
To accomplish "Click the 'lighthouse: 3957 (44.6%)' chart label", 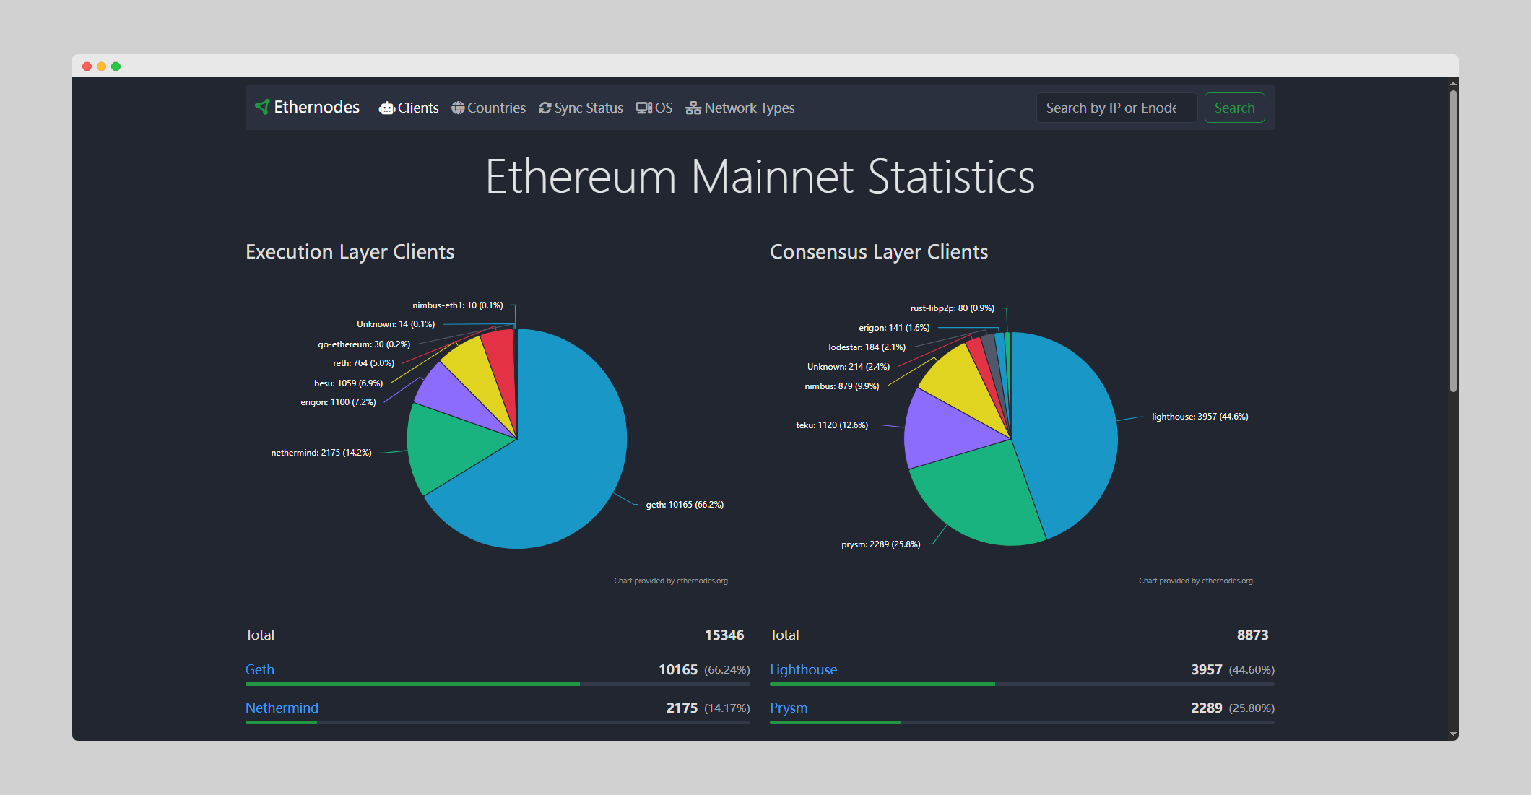I will (x=1200, y=417).
